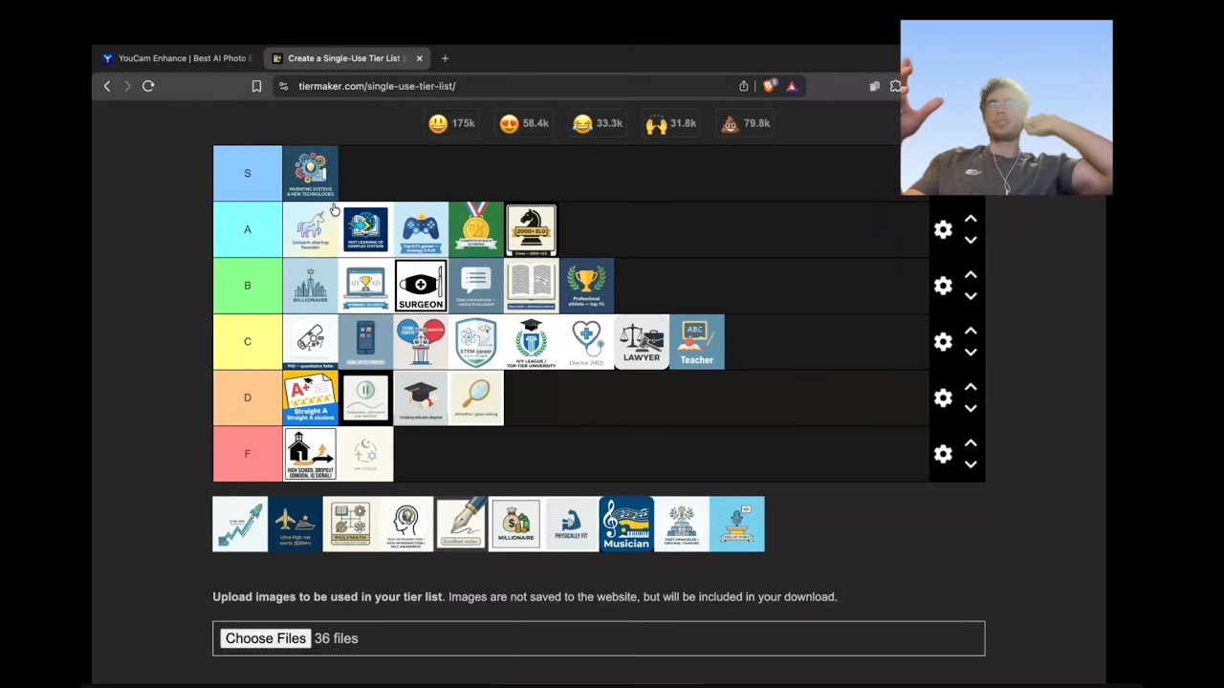Click the PhD diploma scroll tile
Viewport: 1224px width, 688px height.
pyautogui.click(x=310, y=341)
